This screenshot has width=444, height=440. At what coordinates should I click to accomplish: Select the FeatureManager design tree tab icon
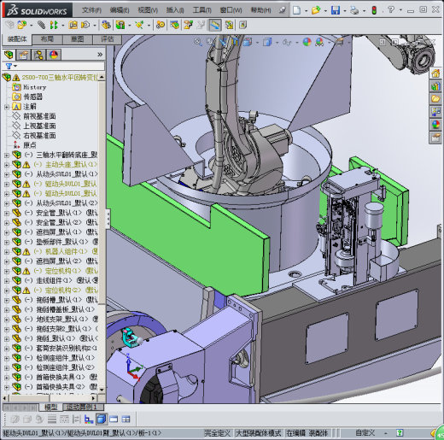click(x=9, y=55)
